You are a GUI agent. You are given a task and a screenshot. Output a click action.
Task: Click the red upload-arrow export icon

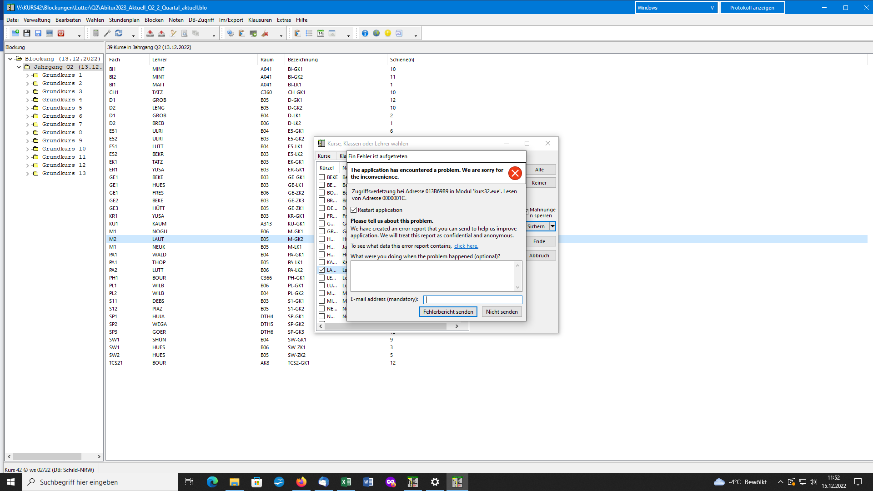161,33
